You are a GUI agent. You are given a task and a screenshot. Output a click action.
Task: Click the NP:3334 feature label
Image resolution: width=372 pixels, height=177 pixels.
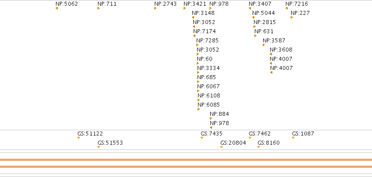pos(209,68)
